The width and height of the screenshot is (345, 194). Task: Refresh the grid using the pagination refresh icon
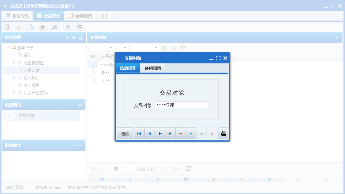pyautogui.click(x=188, y=169)
